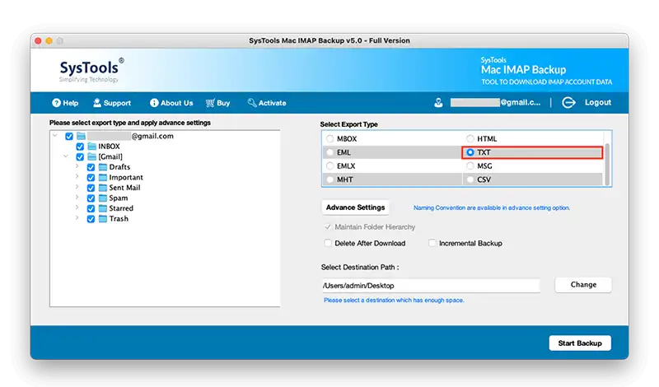The height and width of the screenshot is (387, 659).
Task: Expand the Drafts tree node
Action: point(77,166)
